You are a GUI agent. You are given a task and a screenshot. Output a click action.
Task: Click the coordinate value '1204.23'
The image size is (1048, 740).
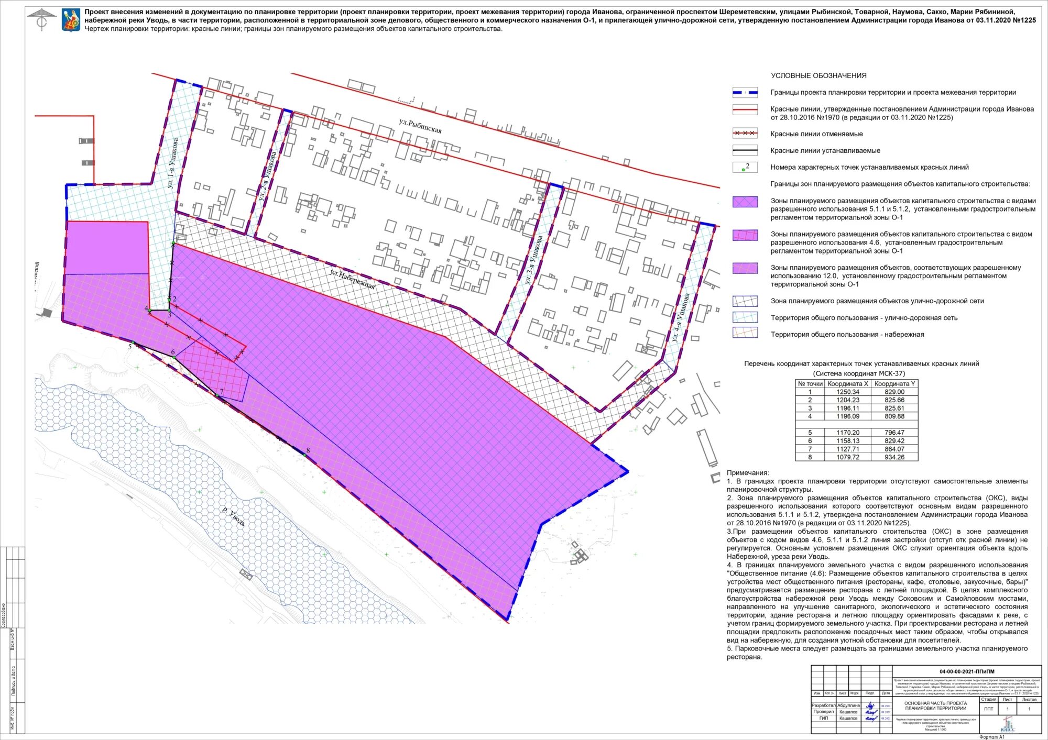click(x=848, y=400)
